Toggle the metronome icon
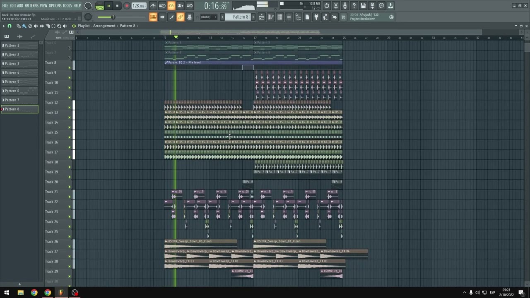The image size is (530, 298). [153, 6]
